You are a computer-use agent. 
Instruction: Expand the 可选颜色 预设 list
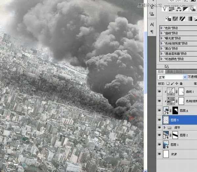tap(162, 59)
